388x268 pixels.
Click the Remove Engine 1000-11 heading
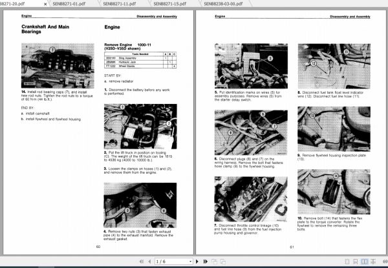click(x=127, y=45)
